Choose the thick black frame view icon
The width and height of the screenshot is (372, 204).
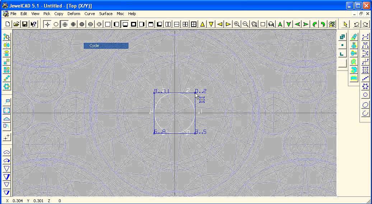pos(134,24)
